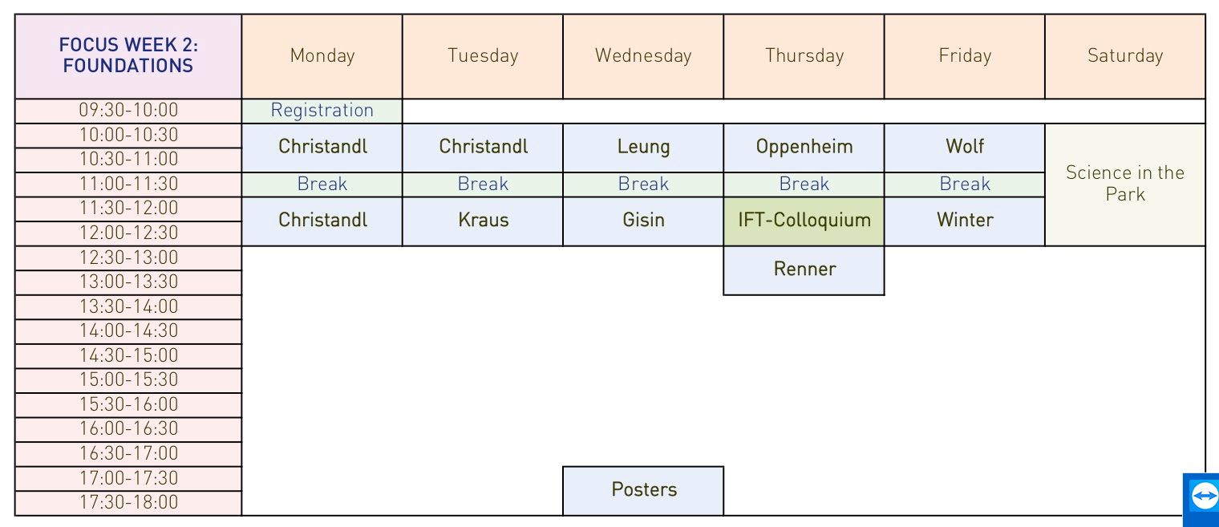Click the Saturday column header

pyautogui.click(x=1125, y=56)
